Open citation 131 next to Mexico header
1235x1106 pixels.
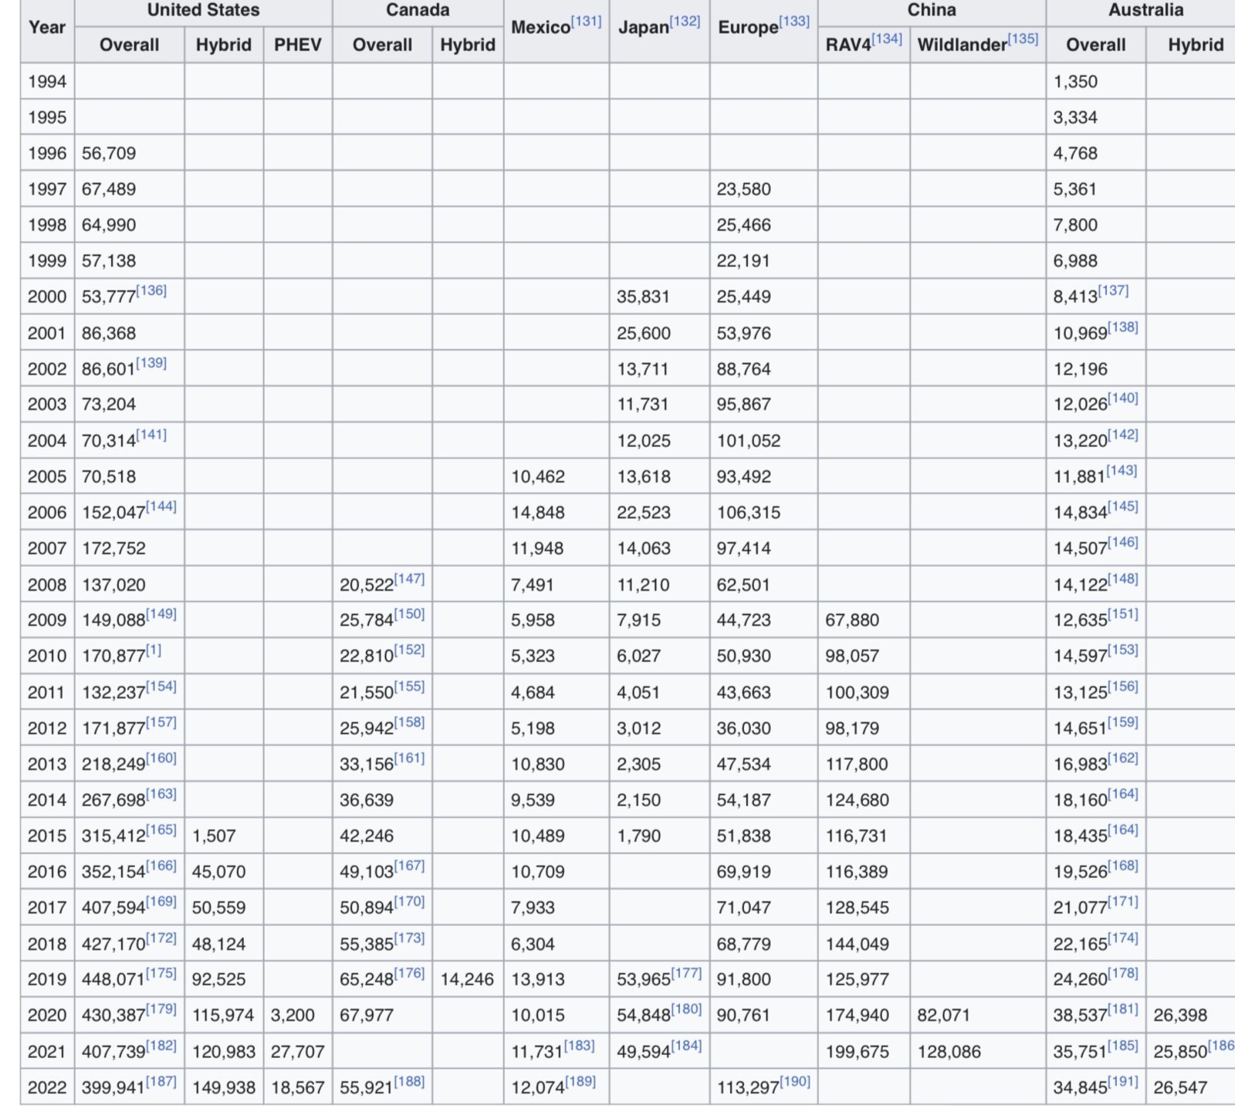(x=586, y=22)
